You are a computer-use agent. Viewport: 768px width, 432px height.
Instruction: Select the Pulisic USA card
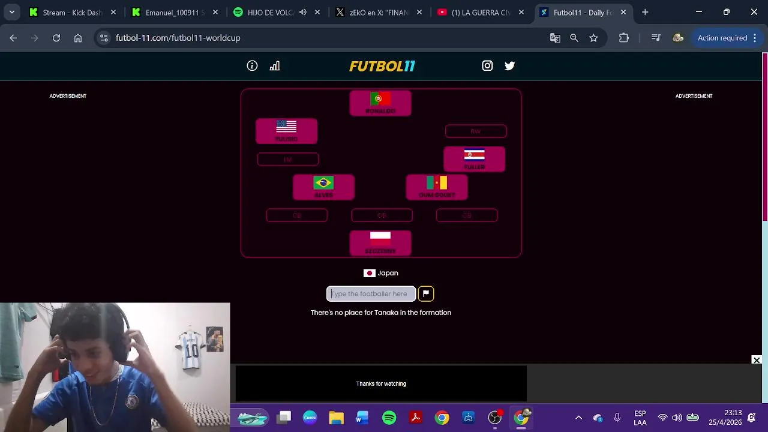coord(286,131)
